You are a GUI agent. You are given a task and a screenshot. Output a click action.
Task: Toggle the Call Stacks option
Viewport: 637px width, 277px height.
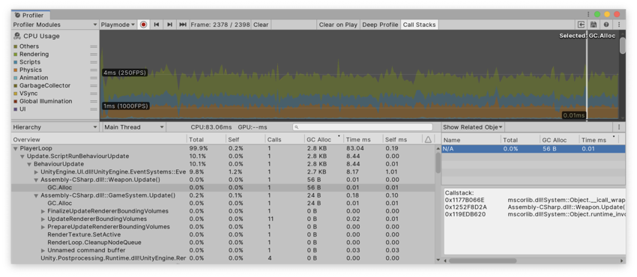tap(419, 25)
